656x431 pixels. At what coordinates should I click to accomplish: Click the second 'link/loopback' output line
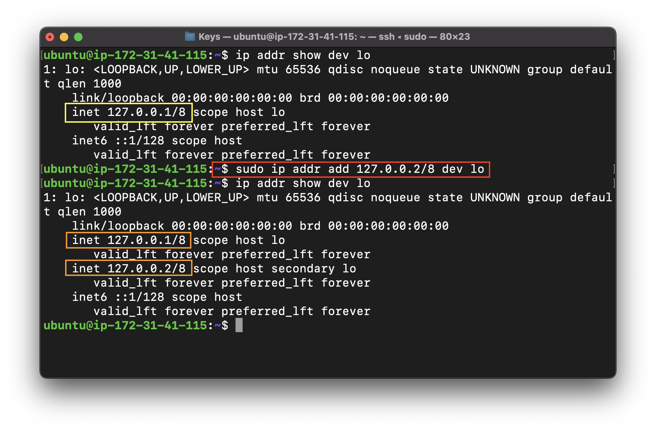point(260,226)
